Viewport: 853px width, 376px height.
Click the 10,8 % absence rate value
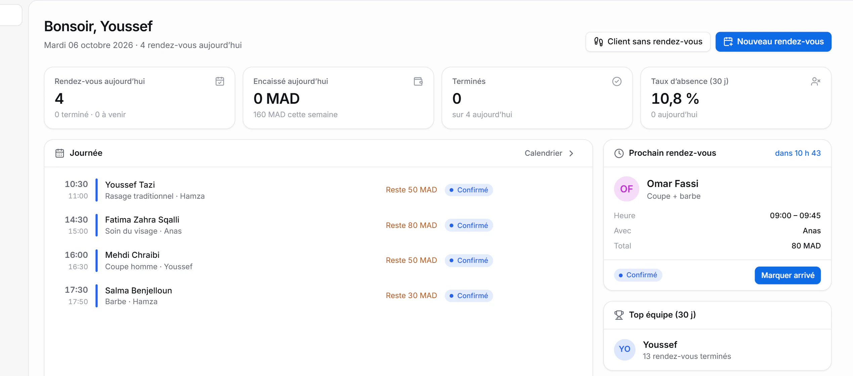tap(675, 99)
